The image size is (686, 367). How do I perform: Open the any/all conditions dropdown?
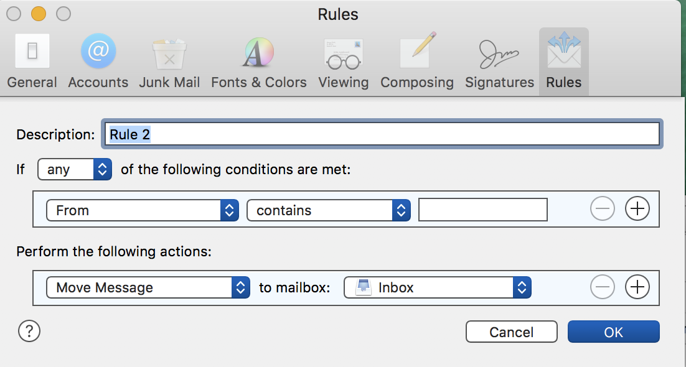pos(75,169)
